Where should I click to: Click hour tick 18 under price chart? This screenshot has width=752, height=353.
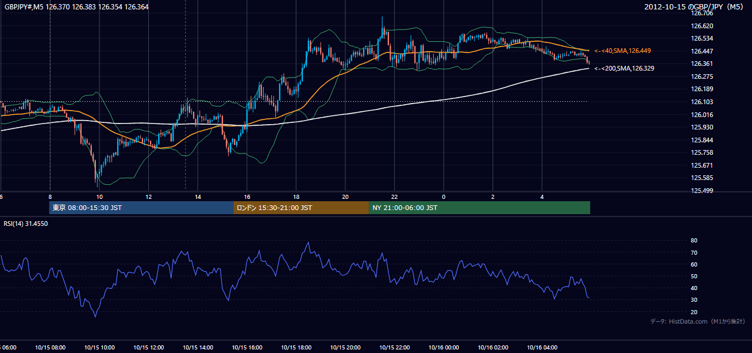click(x=296, y=197)
